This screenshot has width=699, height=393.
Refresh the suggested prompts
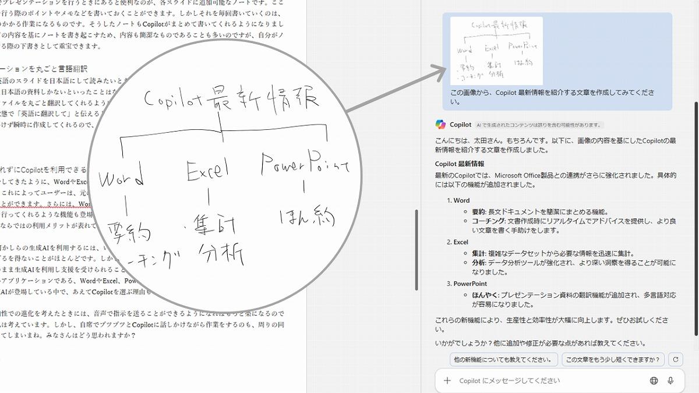pyautogui.click(x=676, y=359)
